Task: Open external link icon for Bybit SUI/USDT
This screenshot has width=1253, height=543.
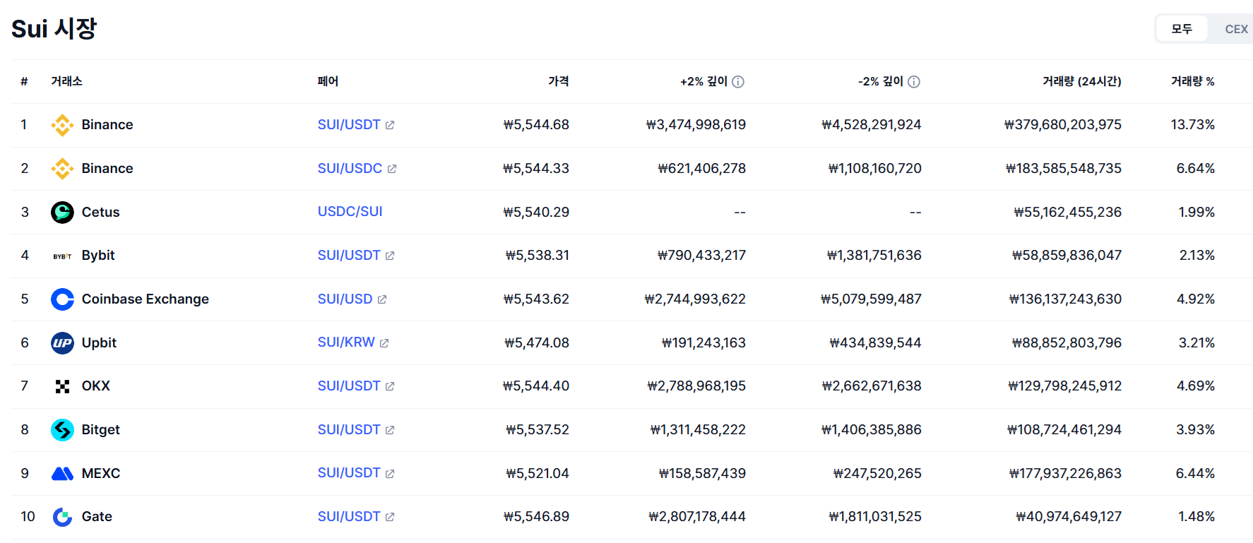Action: [390, 256]
